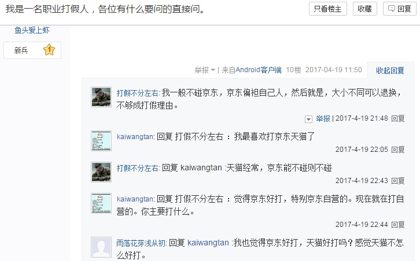Click 打假不分左右 avatar on 22:43 comment
This screenshot has height=261, width=420.
[101, 172]
